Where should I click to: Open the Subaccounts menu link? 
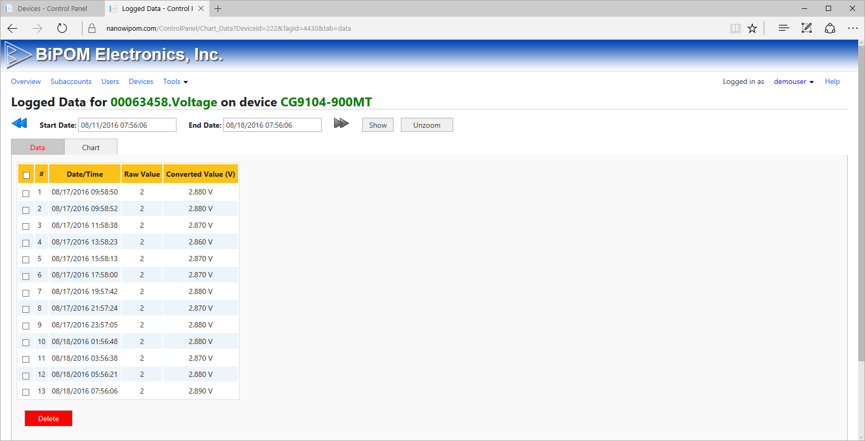click(71, 82)
